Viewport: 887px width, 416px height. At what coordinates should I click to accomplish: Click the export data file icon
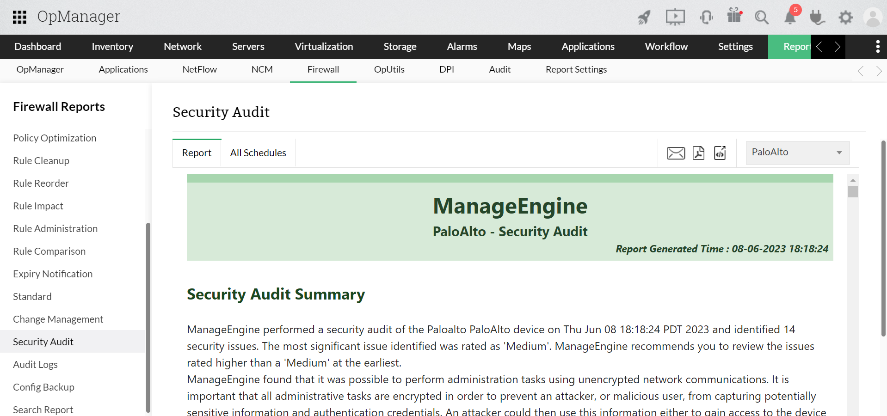pos(720,153)
